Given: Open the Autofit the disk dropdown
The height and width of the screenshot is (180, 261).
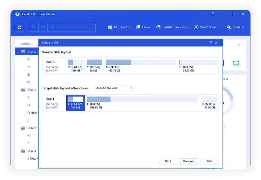Looking at the screenshot, I should 115,88.
